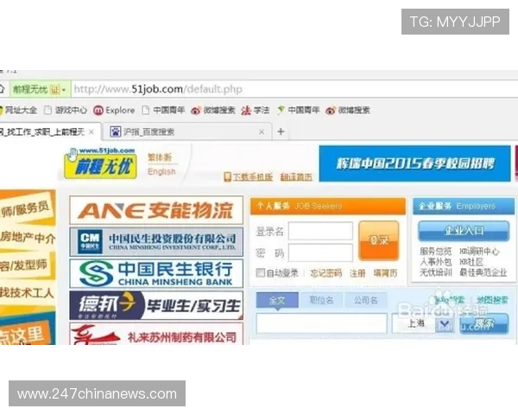Open the 无忧培训 link
Image resolution: width=518 pixels, height=415 pixels.
[x=435, y=272]
